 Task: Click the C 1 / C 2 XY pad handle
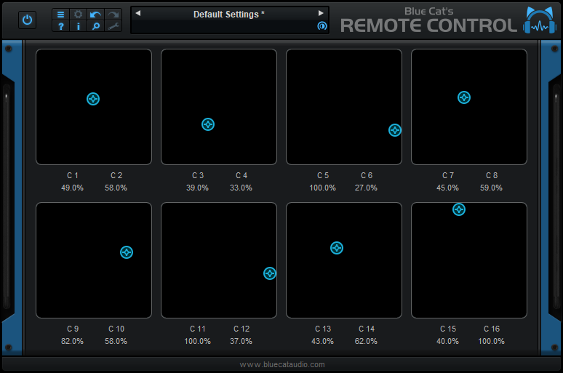click(93, 99)
